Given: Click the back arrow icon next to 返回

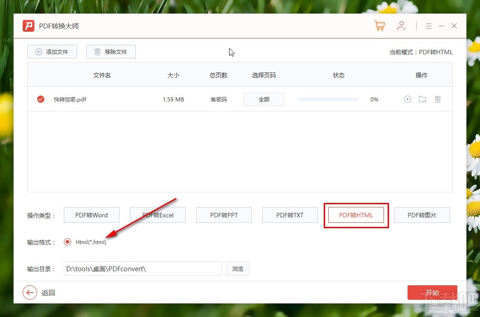Looking at the screenshot, I should click(30, 293).
